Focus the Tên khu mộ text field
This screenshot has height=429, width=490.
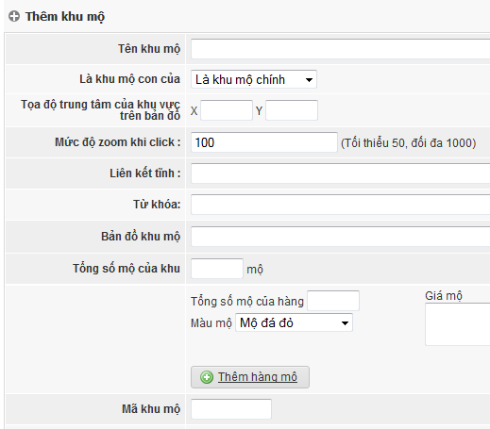click(x=340, y=49)
